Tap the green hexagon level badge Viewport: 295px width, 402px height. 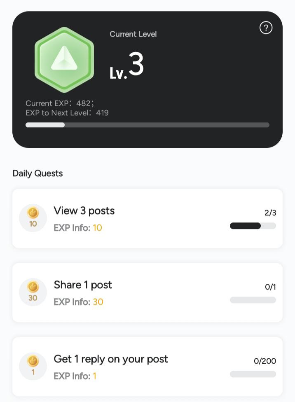(x=64, y=59)
